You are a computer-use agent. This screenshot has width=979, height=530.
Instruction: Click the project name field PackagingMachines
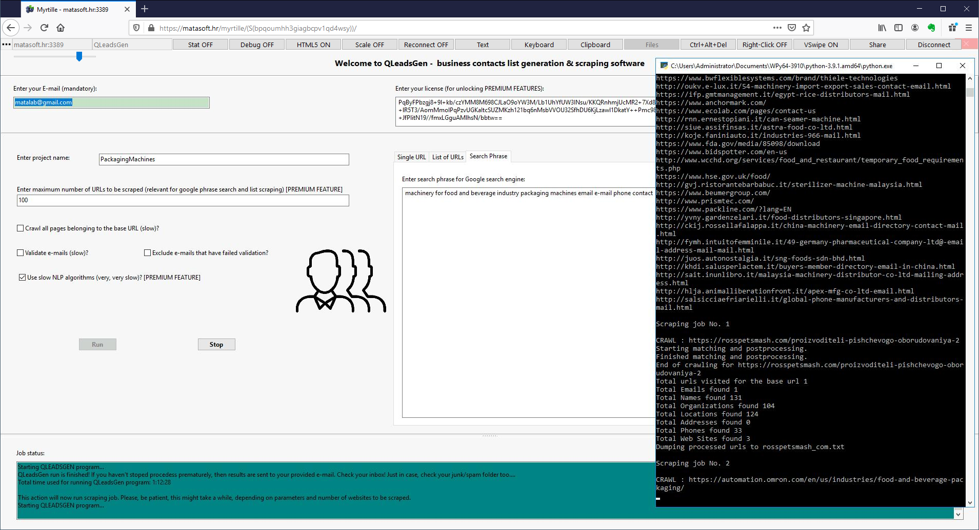click(x=224, y=159)
